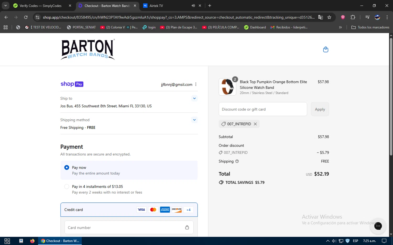Open Windows Start button
Viewport: 393px width, 245px height.
(7, 241)
